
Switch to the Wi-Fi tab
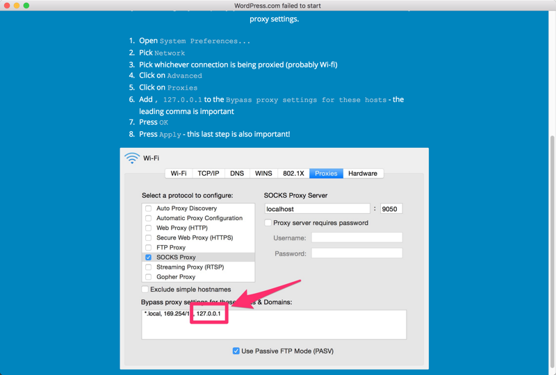coord(179,174)
